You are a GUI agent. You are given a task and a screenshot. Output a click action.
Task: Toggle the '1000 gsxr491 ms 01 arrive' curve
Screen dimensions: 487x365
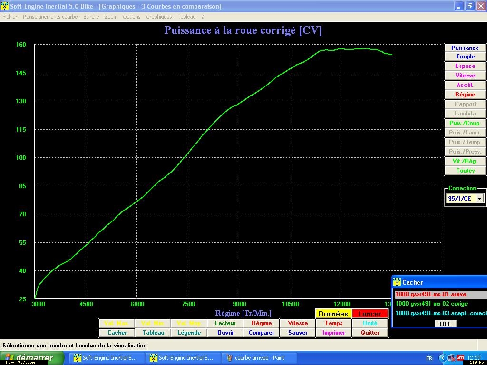coord(431,294)
